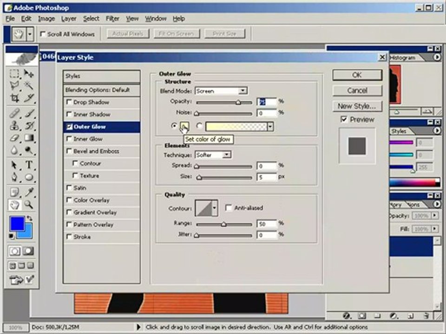Screen dimensions: 446x334
Task: Click the Opacity slider handle
Action: pos(238,103)
